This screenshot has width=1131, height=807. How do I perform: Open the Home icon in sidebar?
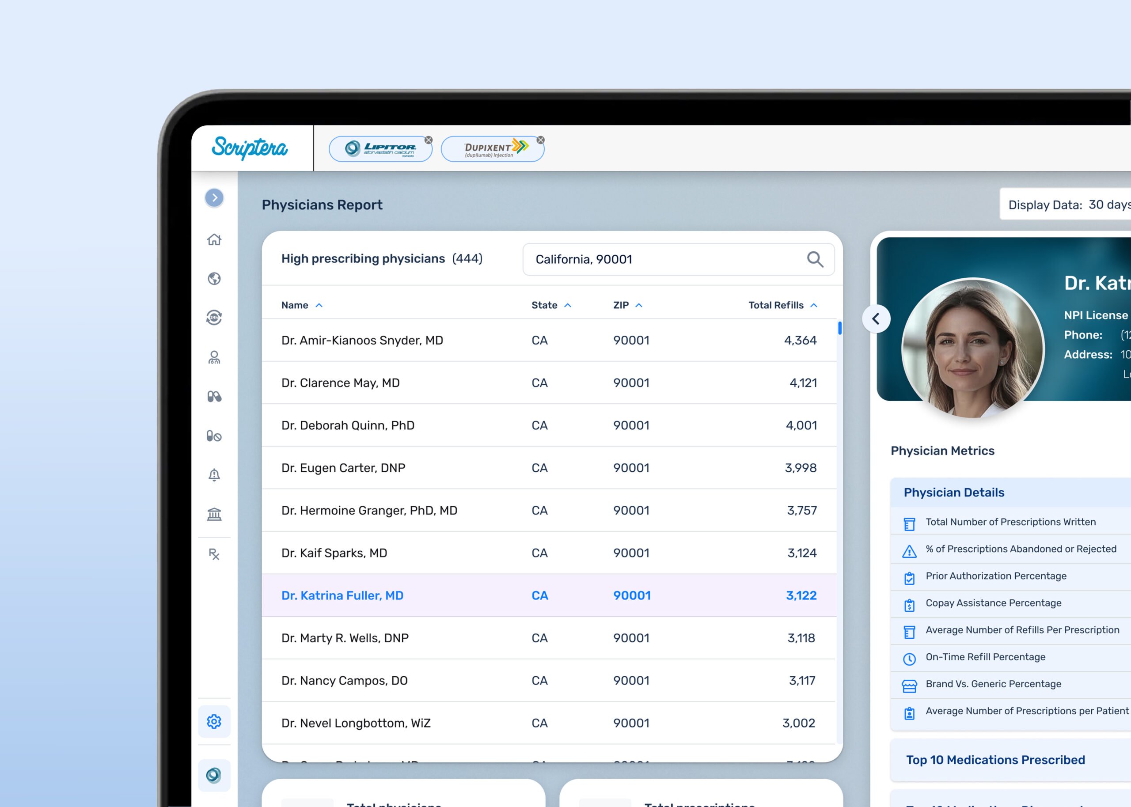(x=214, y=239)
